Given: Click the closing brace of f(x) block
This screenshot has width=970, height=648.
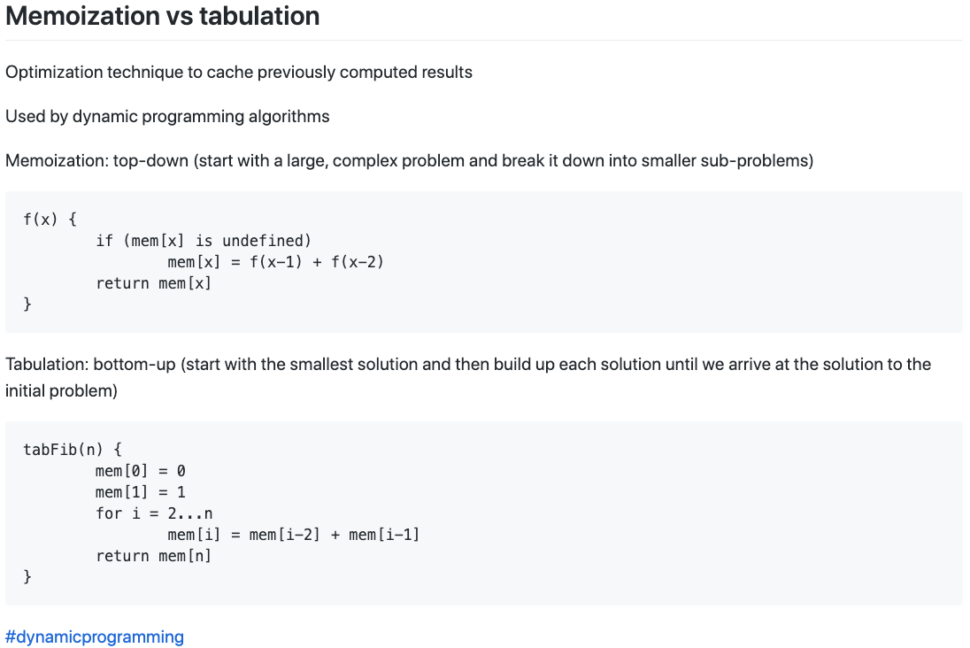Looking at the screenshot, I should pos(27,304).
